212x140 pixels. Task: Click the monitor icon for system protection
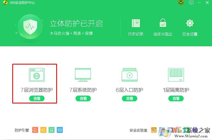(x=83, y=75)
